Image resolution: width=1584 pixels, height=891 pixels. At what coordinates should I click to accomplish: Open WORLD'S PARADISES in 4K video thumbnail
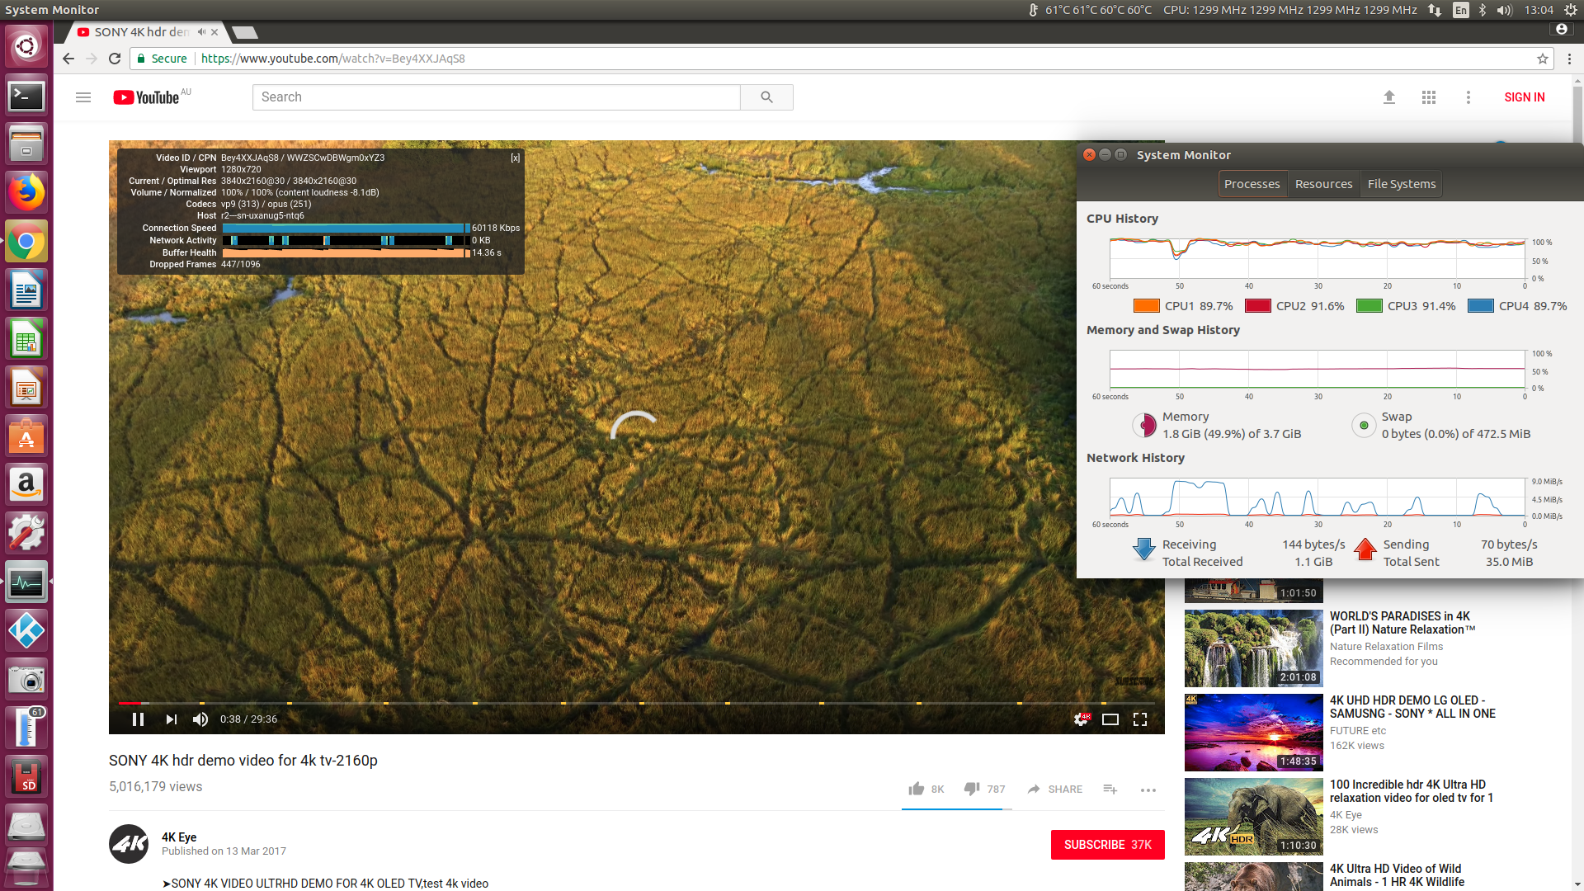(1254, 648)
